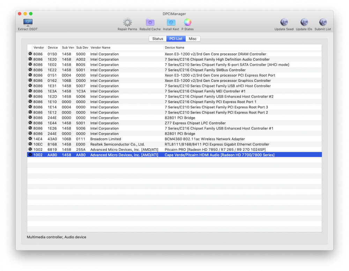The height and width of the screenshot is (271, 349).
Task: Click sub device 'E000' cell
Action: coord(81,145)
